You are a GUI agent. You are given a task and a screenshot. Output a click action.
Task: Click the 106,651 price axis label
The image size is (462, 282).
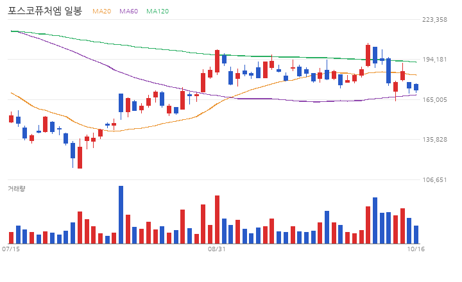434,180
